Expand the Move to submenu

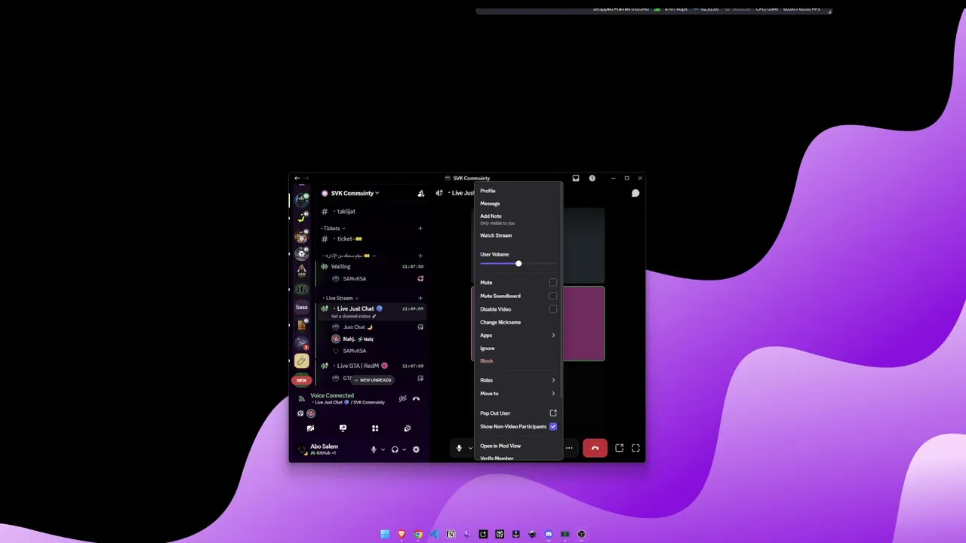click(x=518, y=394)
